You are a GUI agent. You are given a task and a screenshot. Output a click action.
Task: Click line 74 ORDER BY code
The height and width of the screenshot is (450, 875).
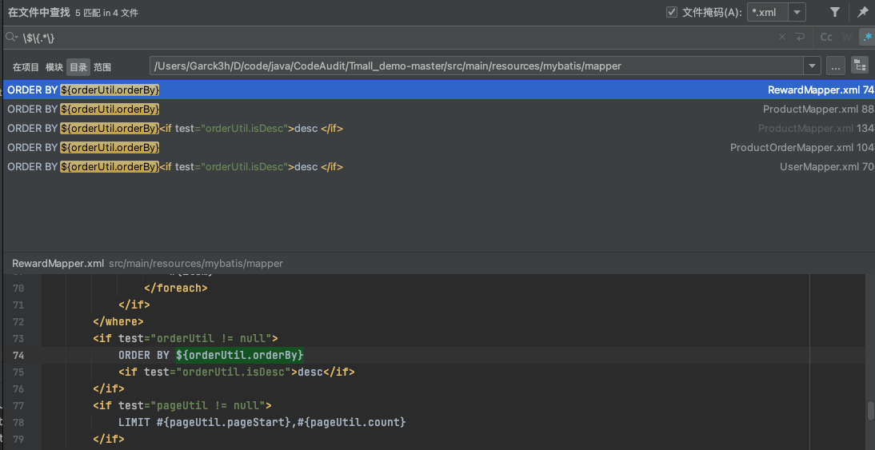point(211,355)
